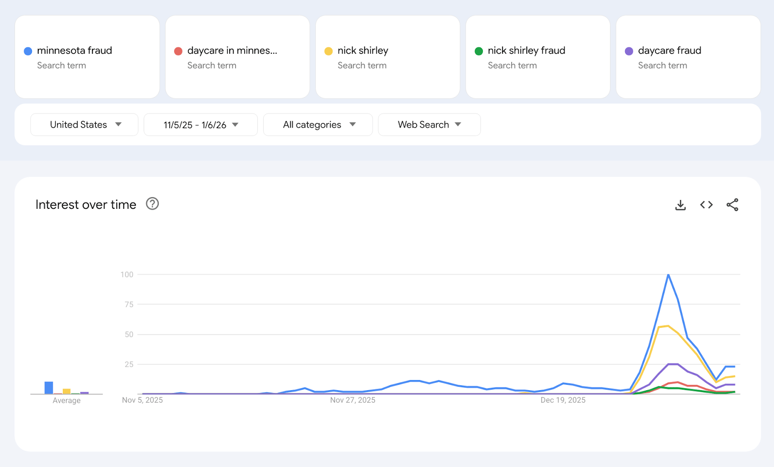Viewport: 774px width, 467px height.
Task: Click the purple dot for daycare fraud
Action: 629,51
